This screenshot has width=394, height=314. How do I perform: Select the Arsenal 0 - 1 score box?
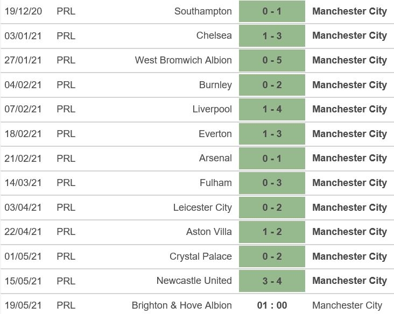pos(272,158)
